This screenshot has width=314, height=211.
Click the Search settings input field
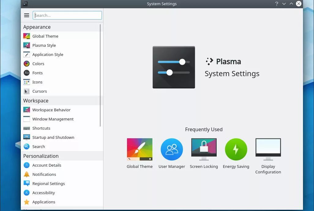[67, 15]
